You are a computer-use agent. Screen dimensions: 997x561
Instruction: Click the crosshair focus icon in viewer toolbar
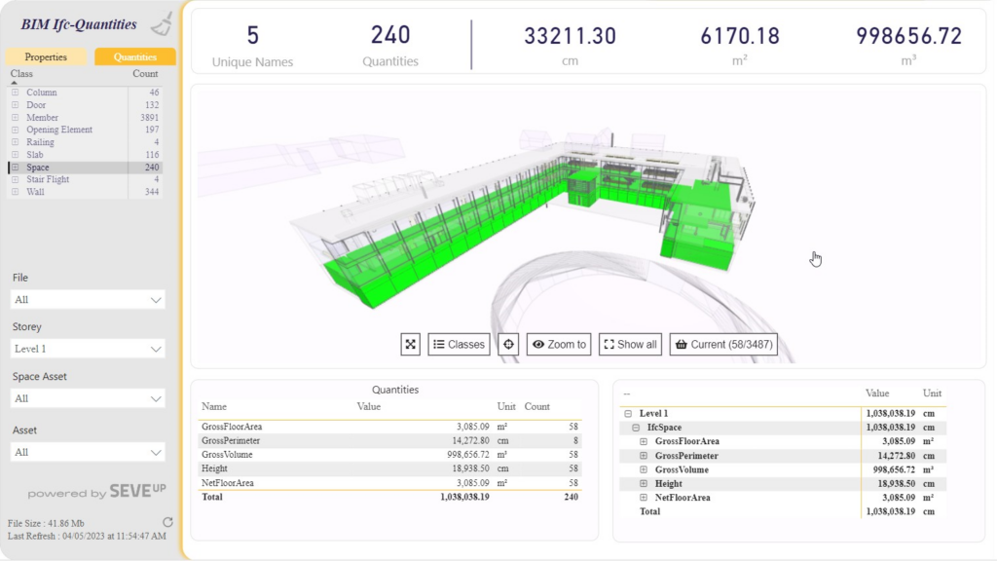coord(510,344)
